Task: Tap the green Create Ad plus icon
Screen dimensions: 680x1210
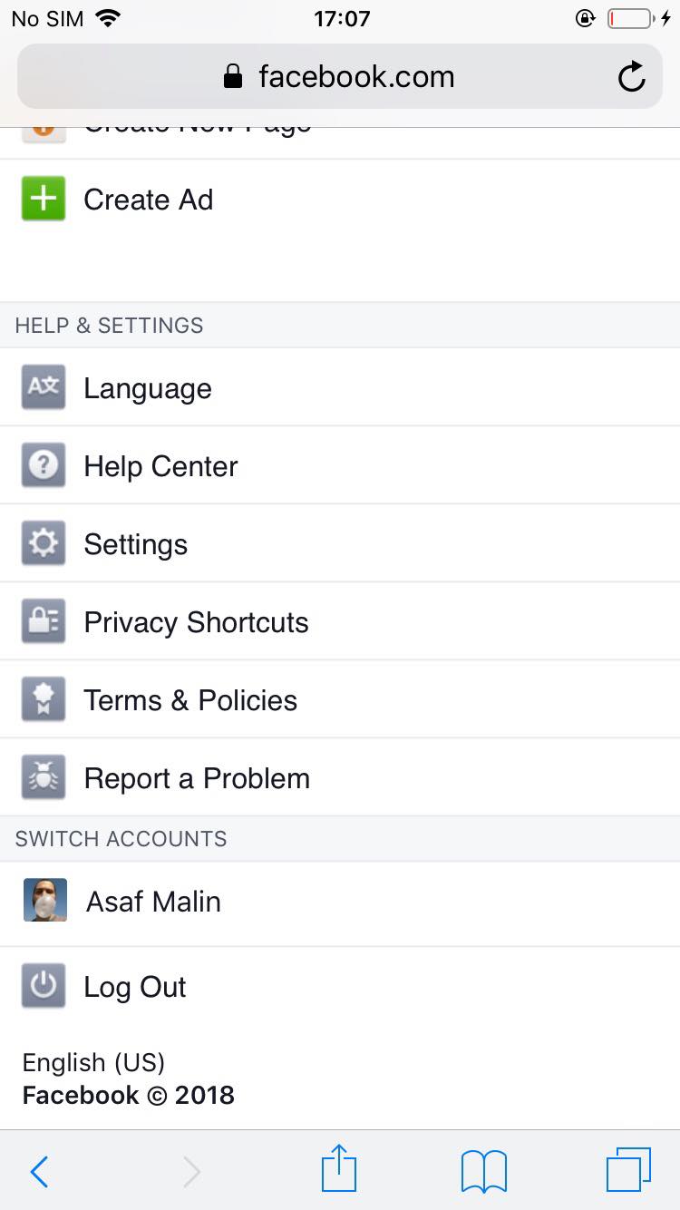Action: [x=44, y=200]
